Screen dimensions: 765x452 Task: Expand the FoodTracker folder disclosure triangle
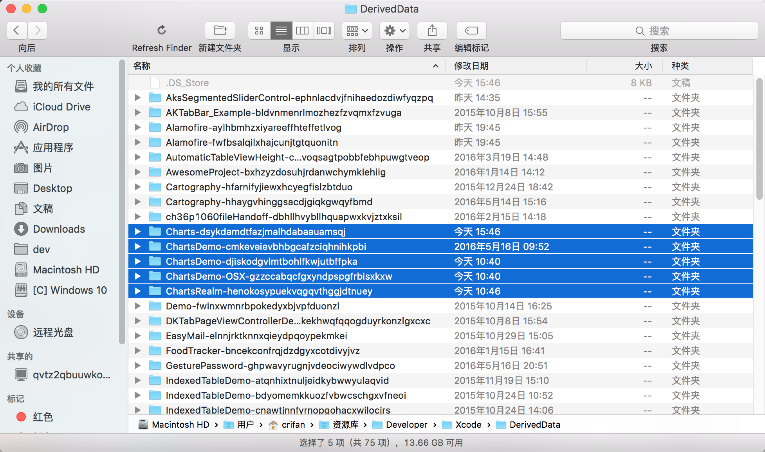pyautogui.click(x=138, y=351)
